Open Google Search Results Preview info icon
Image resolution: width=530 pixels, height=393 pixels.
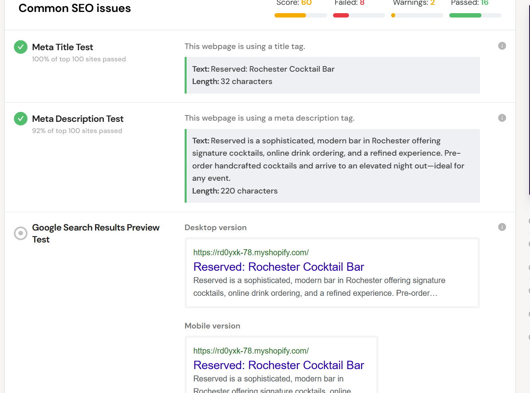pos(502,227)
